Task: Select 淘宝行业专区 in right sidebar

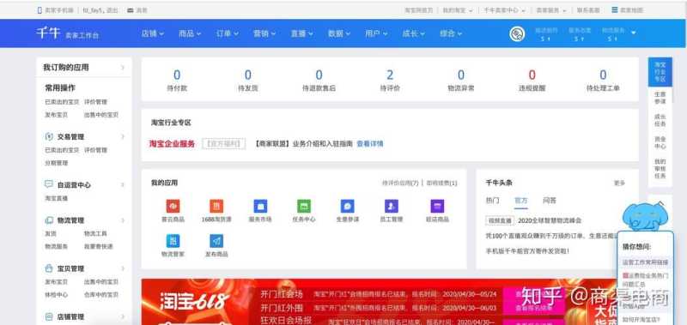Action: 660,72
